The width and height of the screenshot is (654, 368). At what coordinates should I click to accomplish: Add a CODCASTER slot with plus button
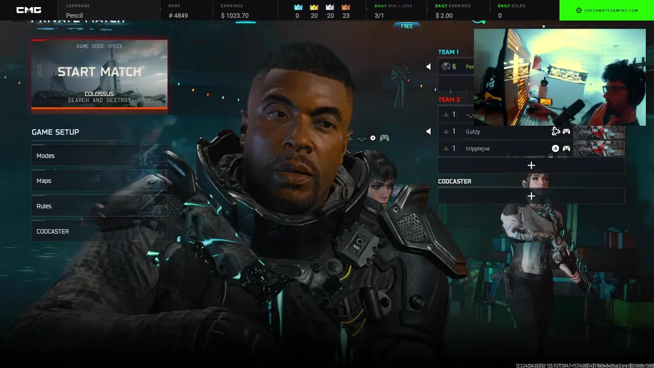tap(531, 196)
